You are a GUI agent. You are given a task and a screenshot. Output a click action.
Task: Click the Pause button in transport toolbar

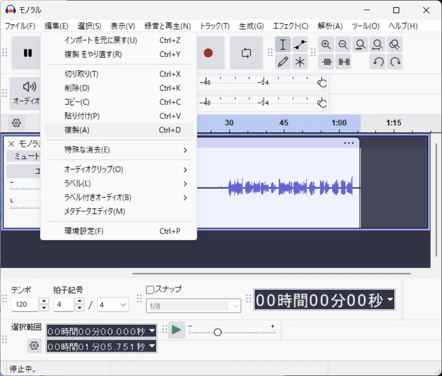pyautogui.click(x=27, y=53)
